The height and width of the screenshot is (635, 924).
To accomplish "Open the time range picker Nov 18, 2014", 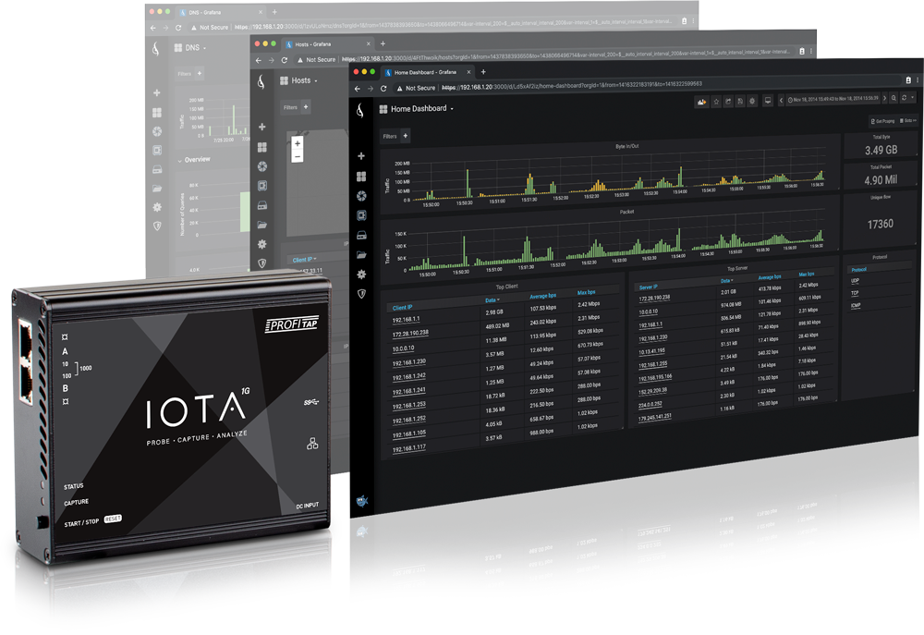I will point(833,99).
